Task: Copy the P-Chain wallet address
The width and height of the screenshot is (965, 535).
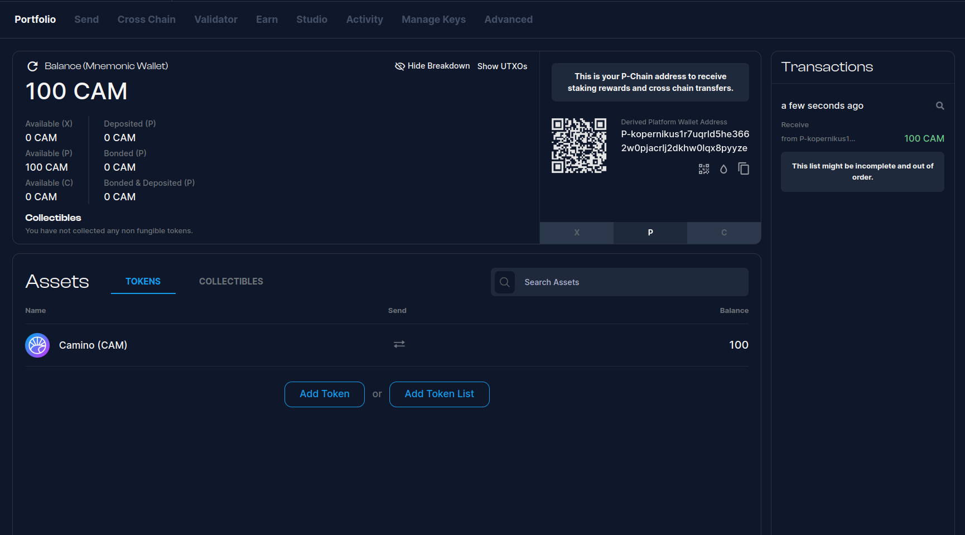Action: pyautogui.click(x=744, y=168)
